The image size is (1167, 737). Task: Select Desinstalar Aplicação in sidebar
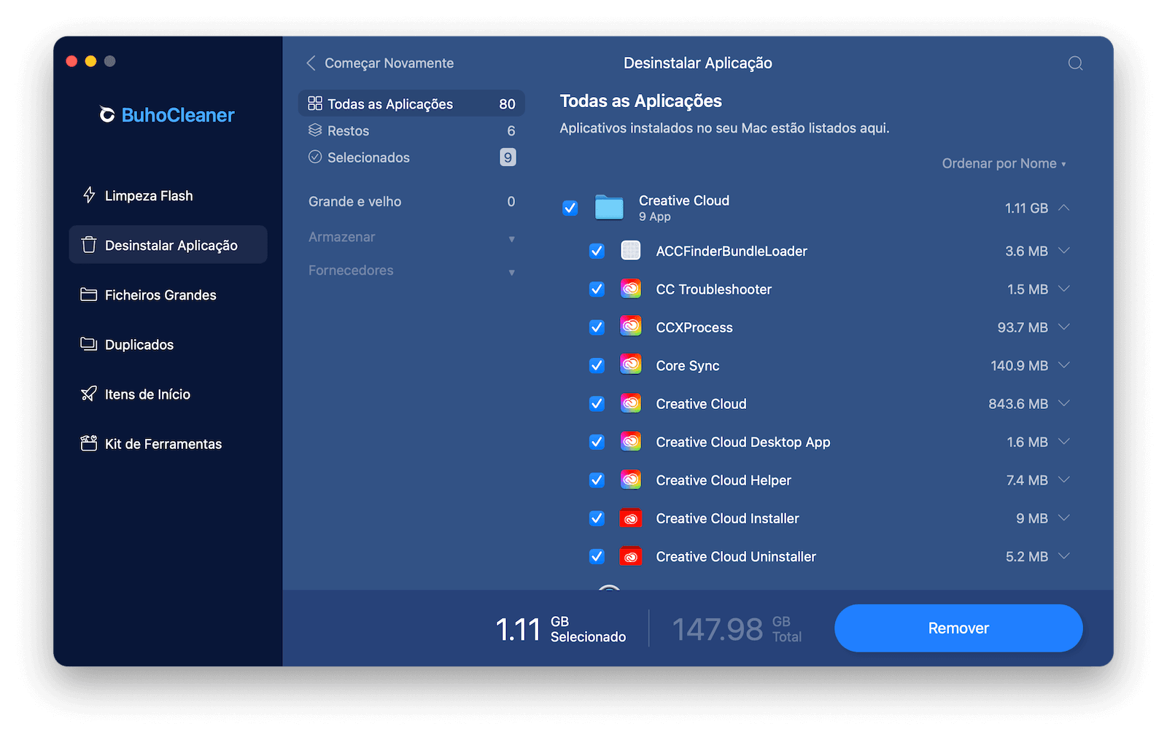(x=168, y=245)
